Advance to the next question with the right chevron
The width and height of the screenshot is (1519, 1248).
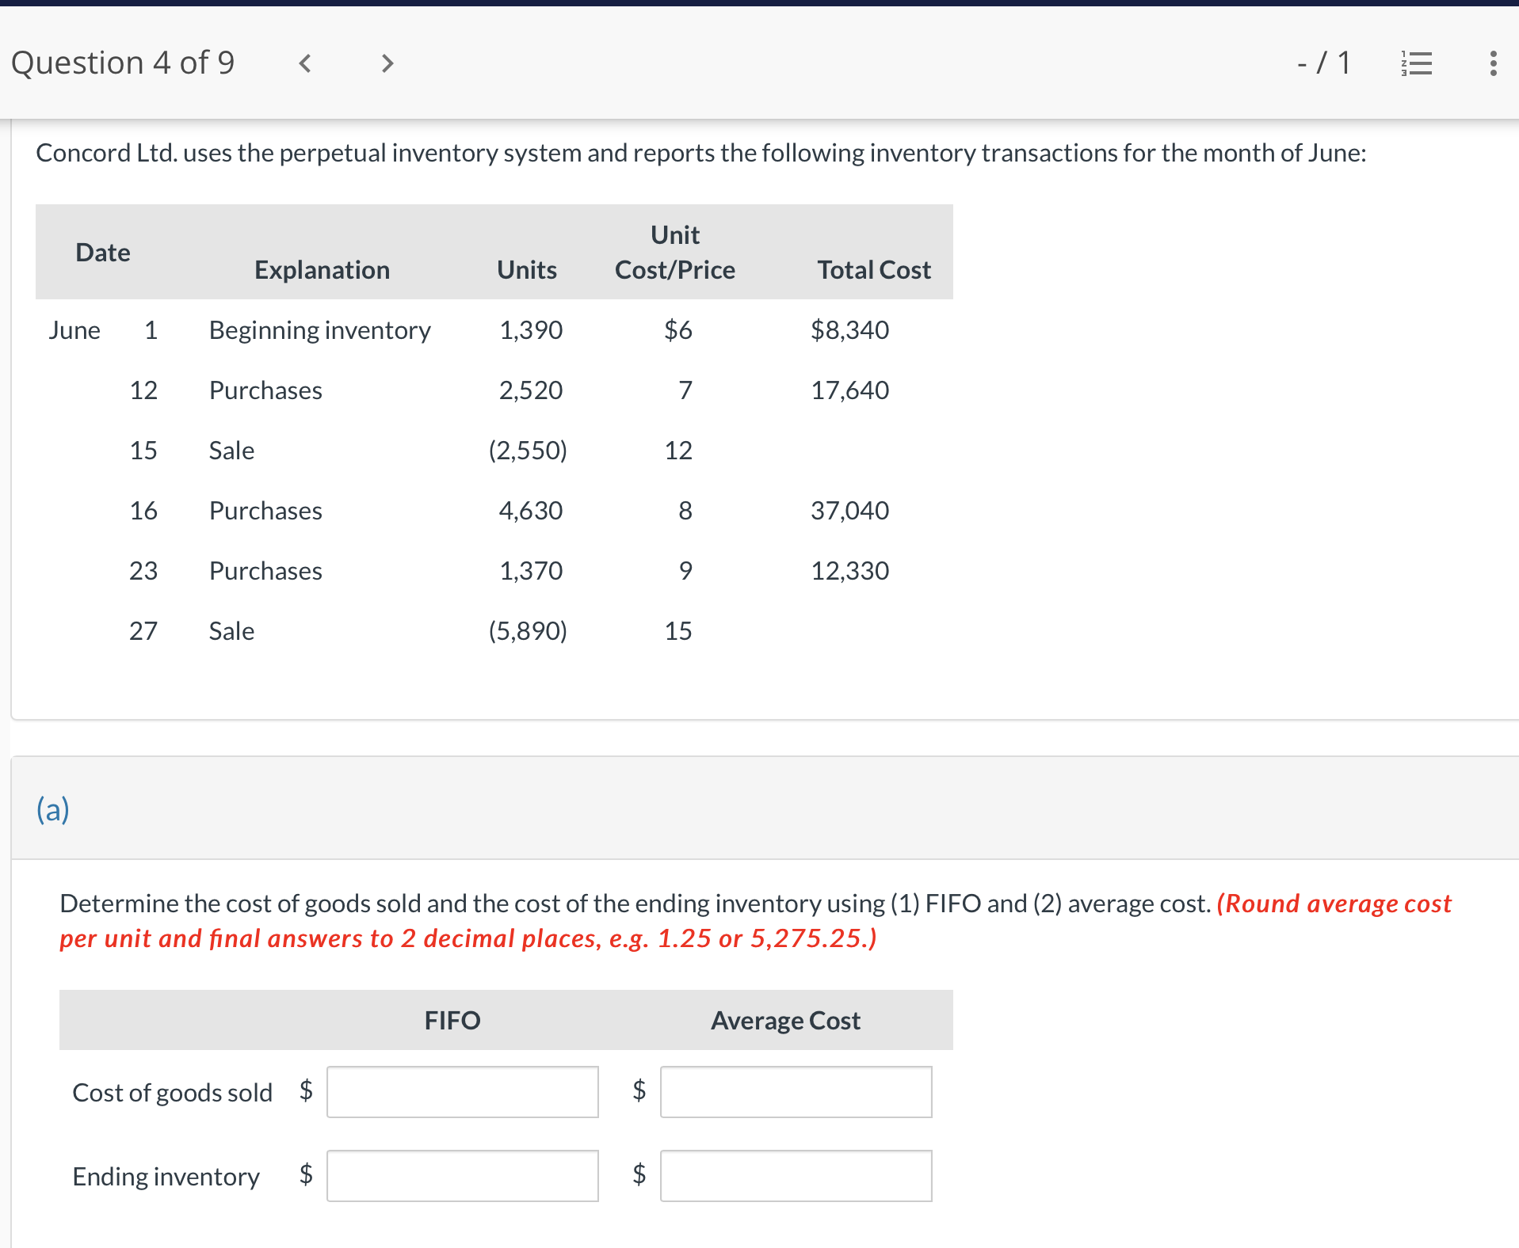pyautogui.click(x=386, y=63)
